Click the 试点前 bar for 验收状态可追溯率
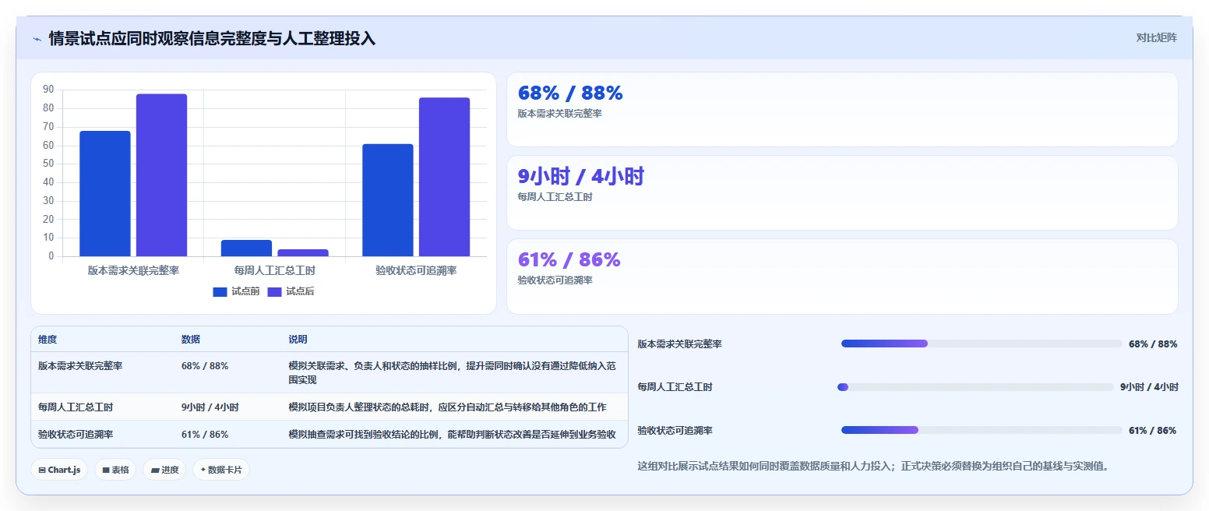 tap(388, 200)
